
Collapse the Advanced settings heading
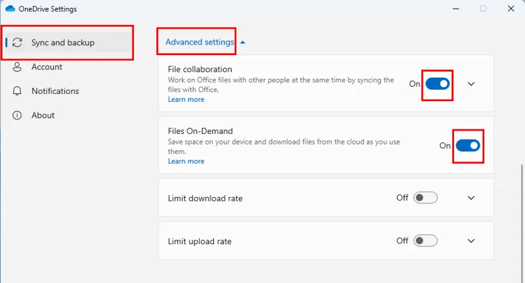(x=199, y=42)
